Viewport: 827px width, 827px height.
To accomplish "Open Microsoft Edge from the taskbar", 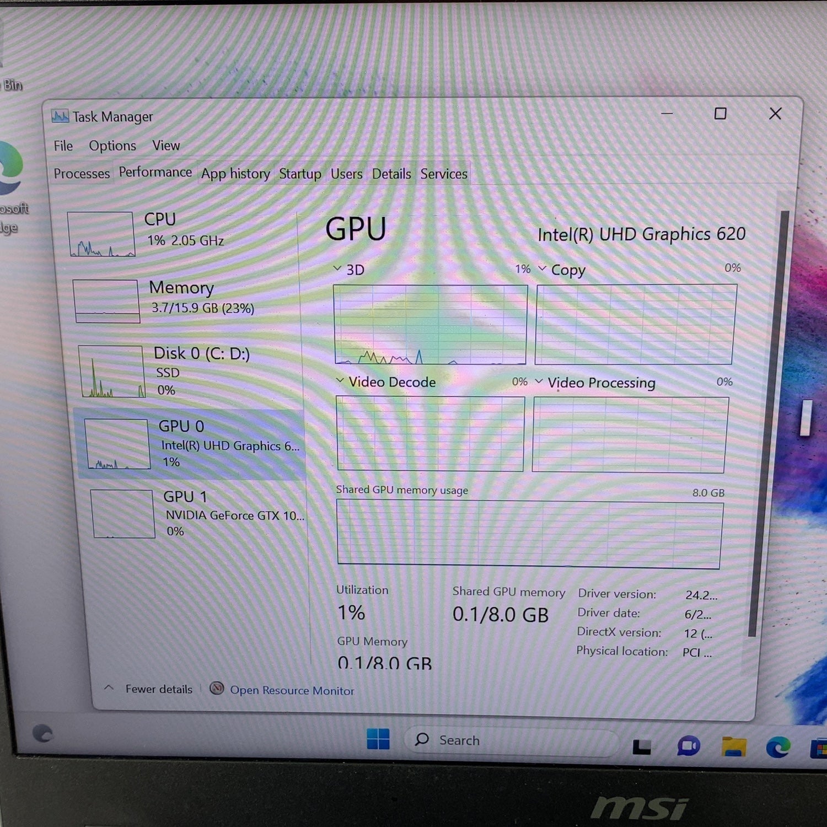I will pos(778,747).
